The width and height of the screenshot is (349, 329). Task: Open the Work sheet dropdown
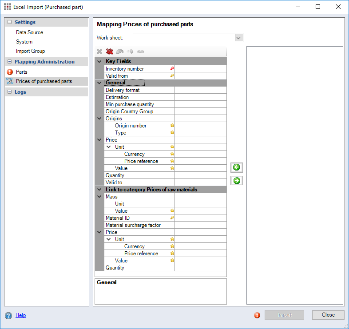point(238,38)
